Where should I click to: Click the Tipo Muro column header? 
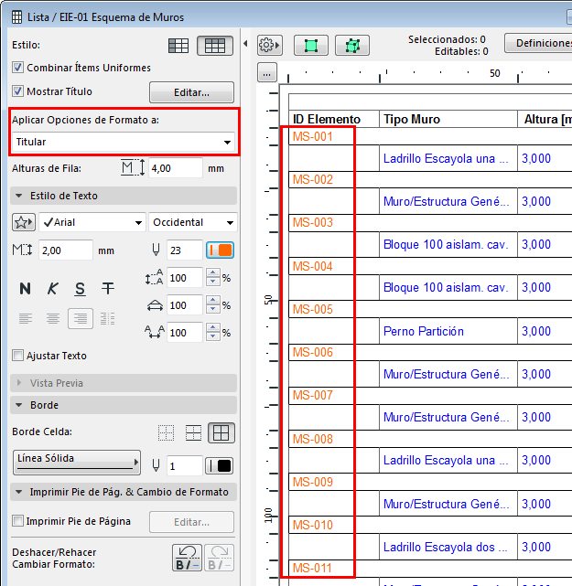pos(448,119)
